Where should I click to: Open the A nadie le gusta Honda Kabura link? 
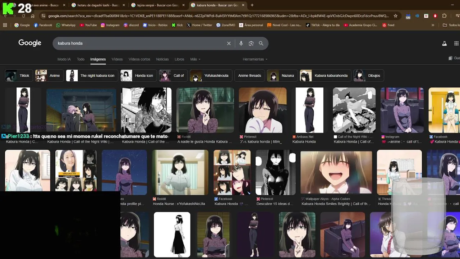[205, 142]
